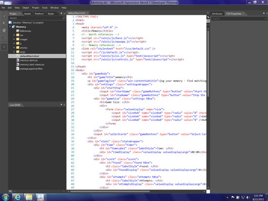Open the File menu
This screenshot has width=268, height=201.
[x=3, y=8]
